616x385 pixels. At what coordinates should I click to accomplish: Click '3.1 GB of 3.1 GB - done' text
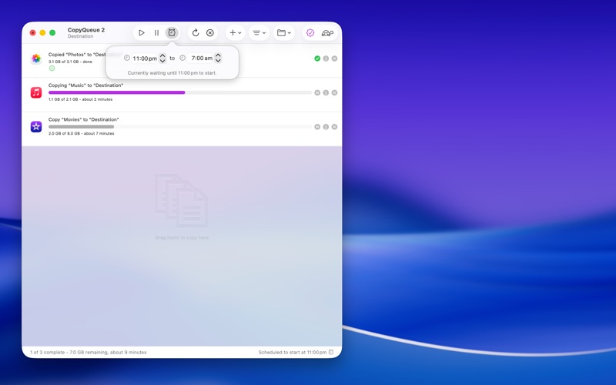[x=70, y=62]
